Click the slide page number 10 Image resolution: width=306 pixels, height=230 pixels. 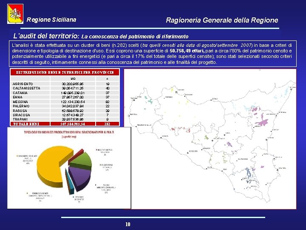(x=128, y=224)
